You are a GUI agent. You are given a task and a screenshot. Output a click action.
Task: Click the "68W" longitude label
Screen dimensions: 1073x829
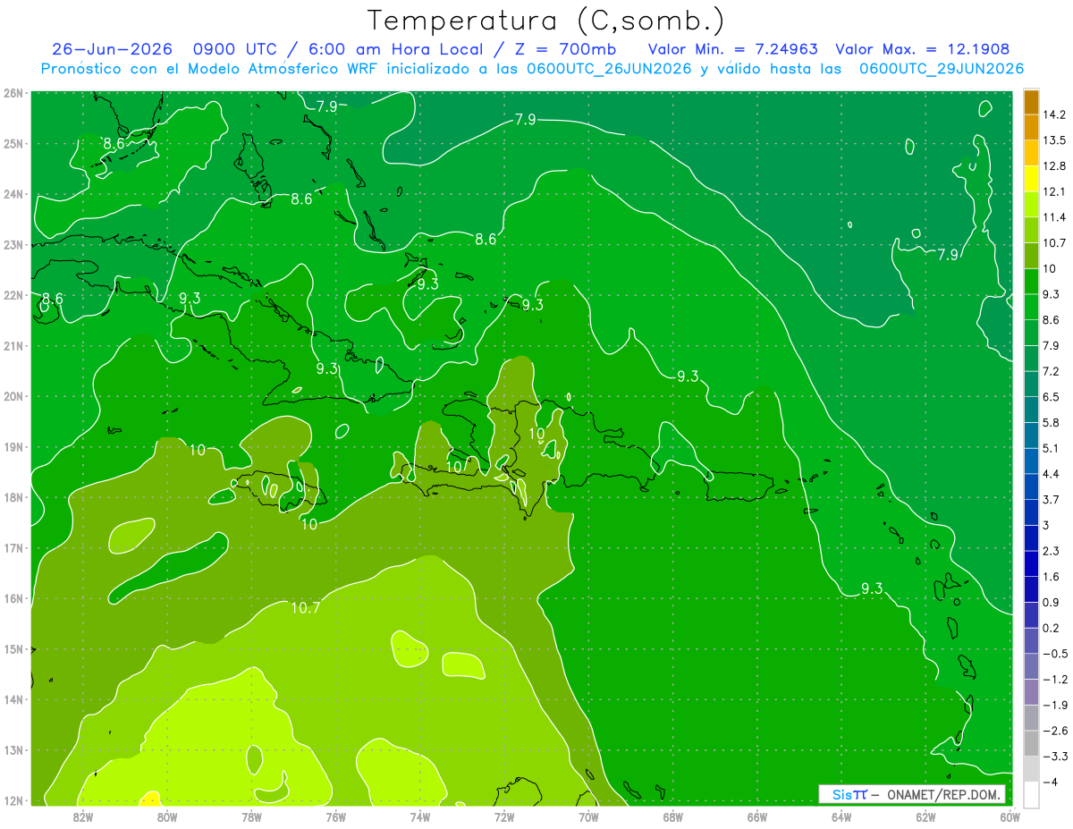(x=672, y=816)
